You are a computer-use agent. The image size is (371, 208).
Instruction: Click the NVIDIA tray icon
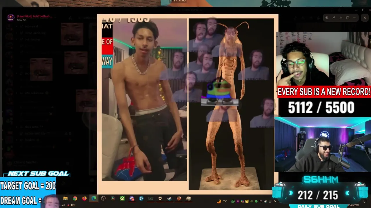pyautogui.click(x=251, y=201)
